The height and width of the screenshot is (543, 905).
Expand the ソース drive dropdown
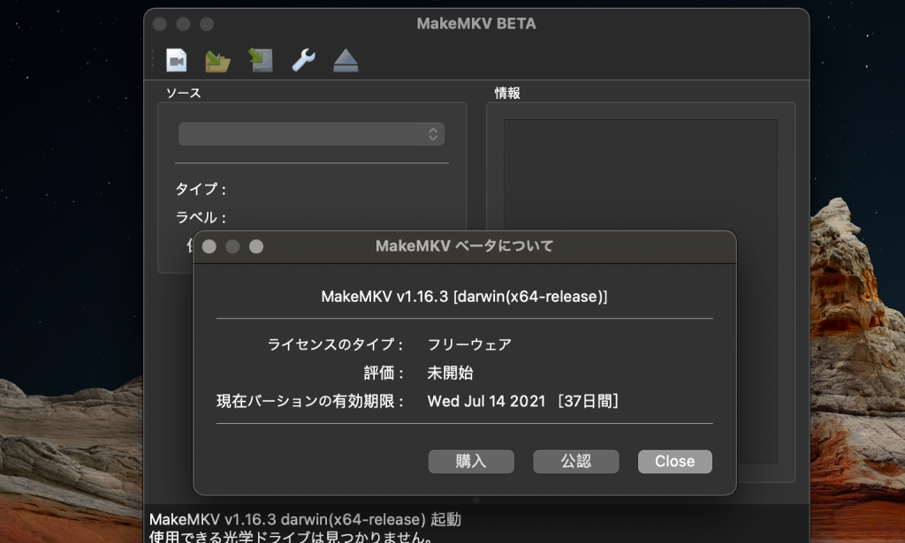(311, 134)
